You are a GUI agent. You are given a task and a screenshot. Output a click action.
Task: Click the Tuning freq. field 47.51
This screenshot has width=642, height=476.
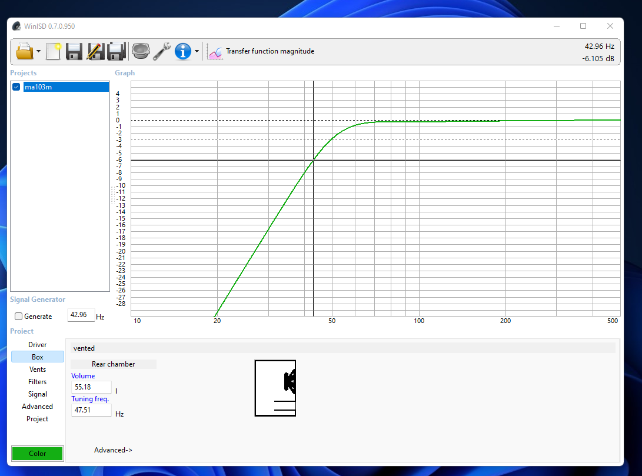click(x=91, y=410)
